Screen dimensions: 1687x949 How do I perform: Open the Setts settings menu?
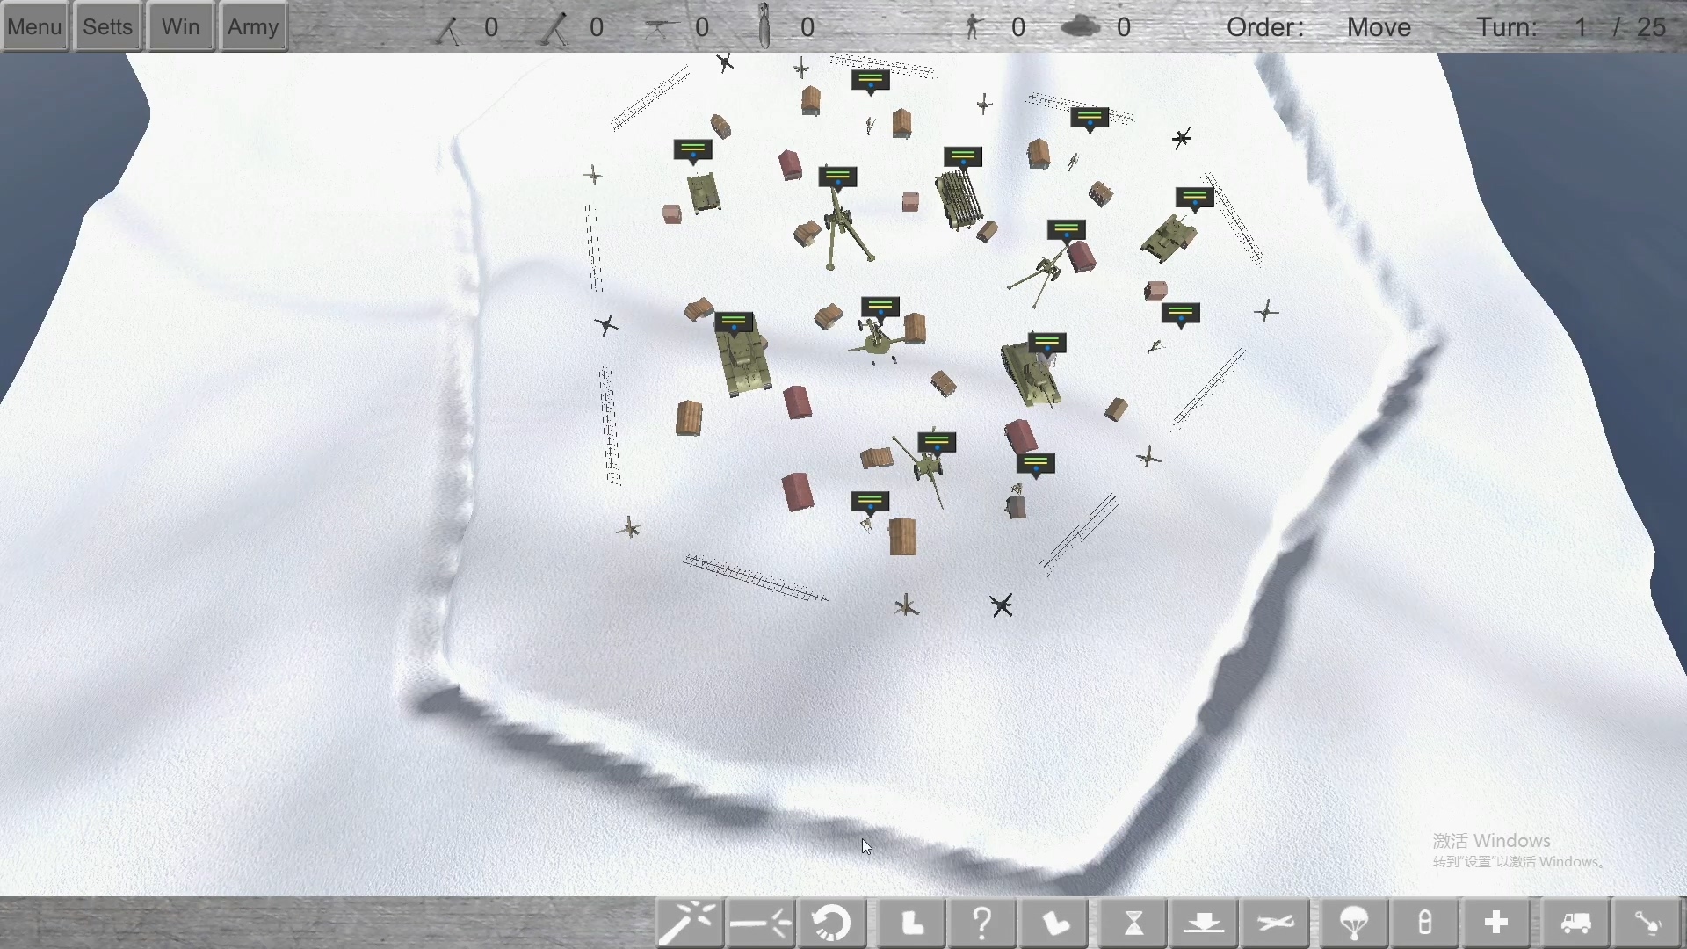click(x=108, y=27)
